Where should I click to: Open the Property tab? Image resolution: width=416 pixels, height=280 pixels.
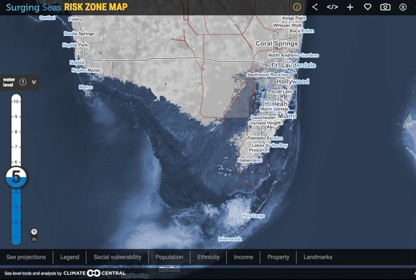click(x=278, y=257)
